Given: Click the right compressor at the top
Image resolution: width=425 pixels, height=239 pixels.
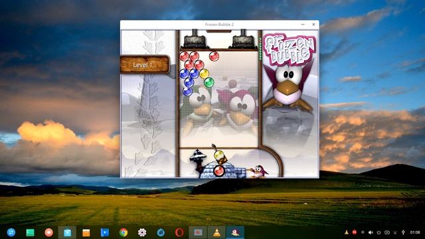Looking at the screenshot, I should [x=243, y=39].
